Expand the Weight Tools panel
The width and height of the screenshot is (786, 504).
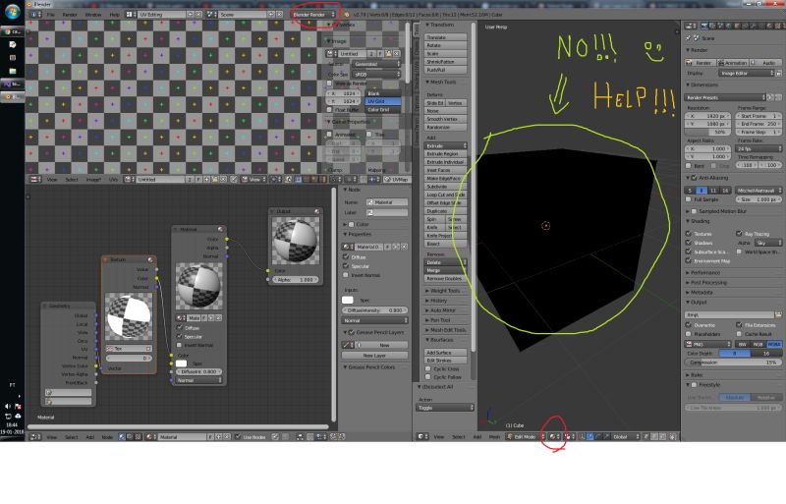click(444, 291)
